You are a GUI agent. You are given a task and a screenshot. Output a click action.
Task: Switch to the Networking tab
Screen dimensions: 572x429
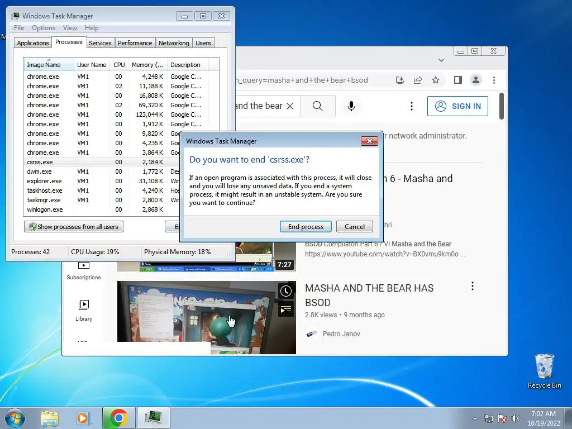click(174, 43)
